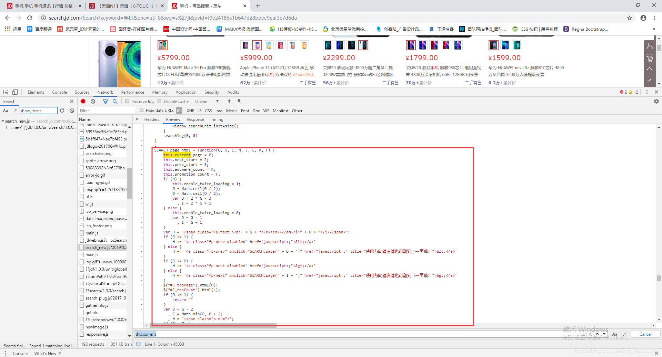
Task: Collapse the search_new.js result tree
Action: tap(3, 121)
